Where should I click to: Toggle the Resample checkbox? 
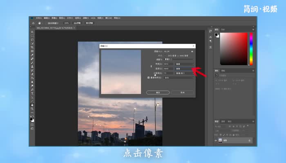pyautogui.click(x=148, y=77)
